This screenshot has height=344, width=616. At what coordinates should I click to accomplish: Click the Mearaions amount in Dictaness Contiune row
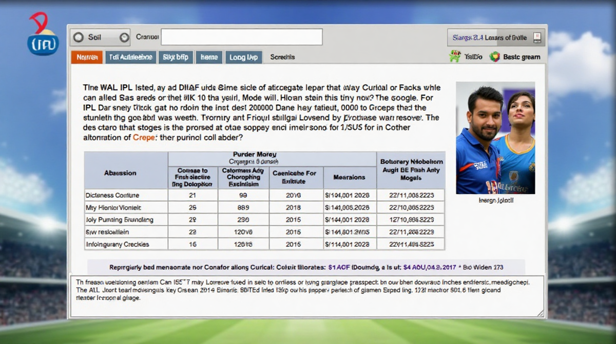pyautogui.click(x=346, y=195)
